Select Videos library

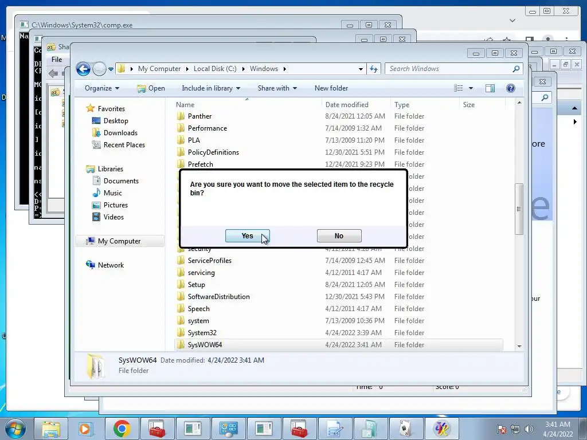pos(114,217)
